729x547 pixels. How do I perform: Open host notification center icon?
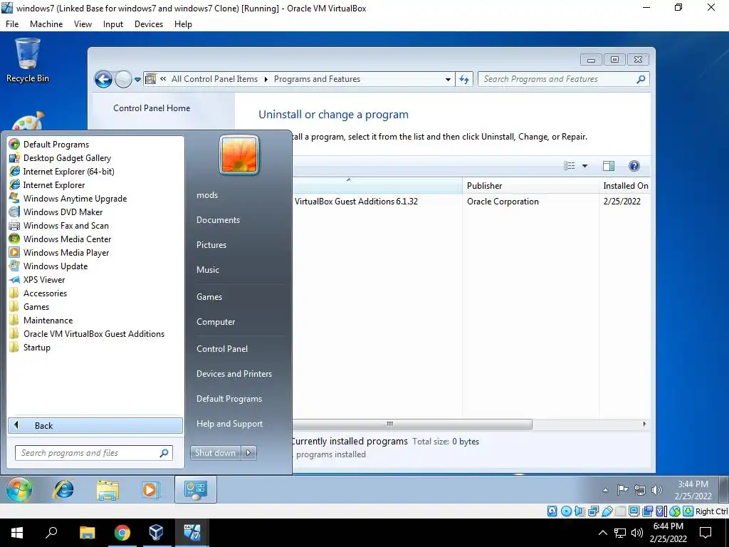pyautogui.click(x=706, y=533)
